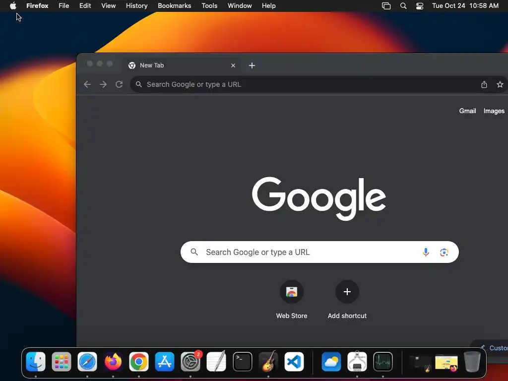Open a new tab with the plus button
508x381 pixels.
252,65
